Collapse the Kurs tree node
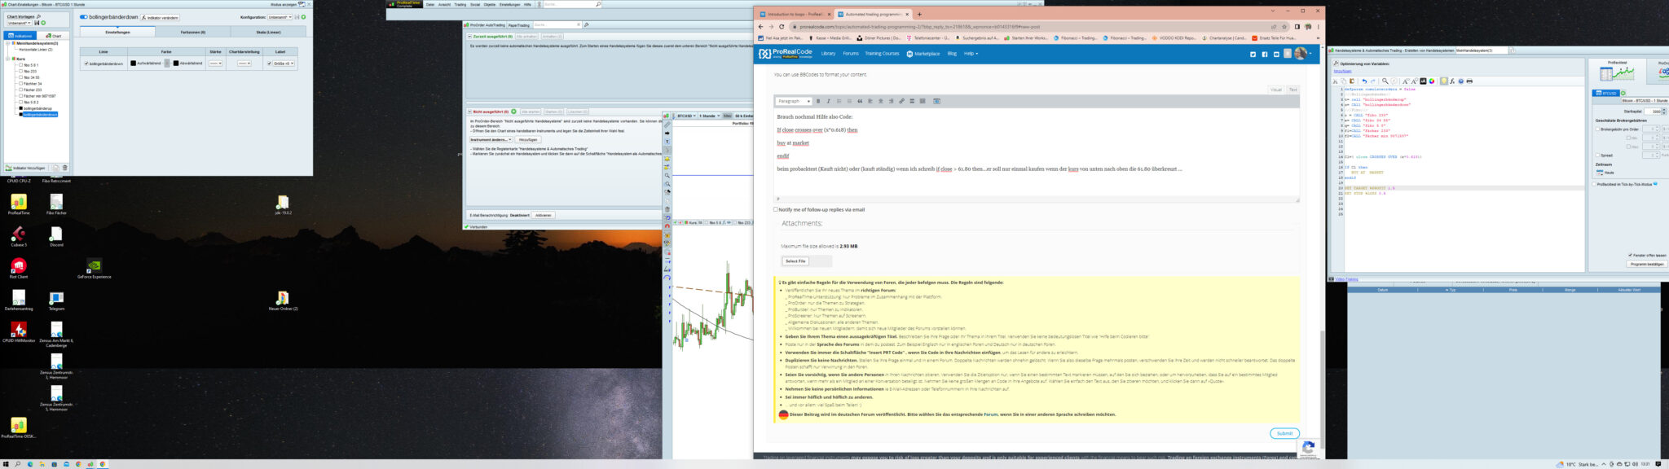1669x469 pixels. click(x=8, y=59)
